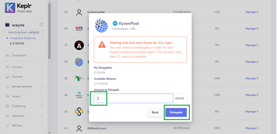
Task: Click the BitNordic.com validator avatar icon
Action: 79,128
